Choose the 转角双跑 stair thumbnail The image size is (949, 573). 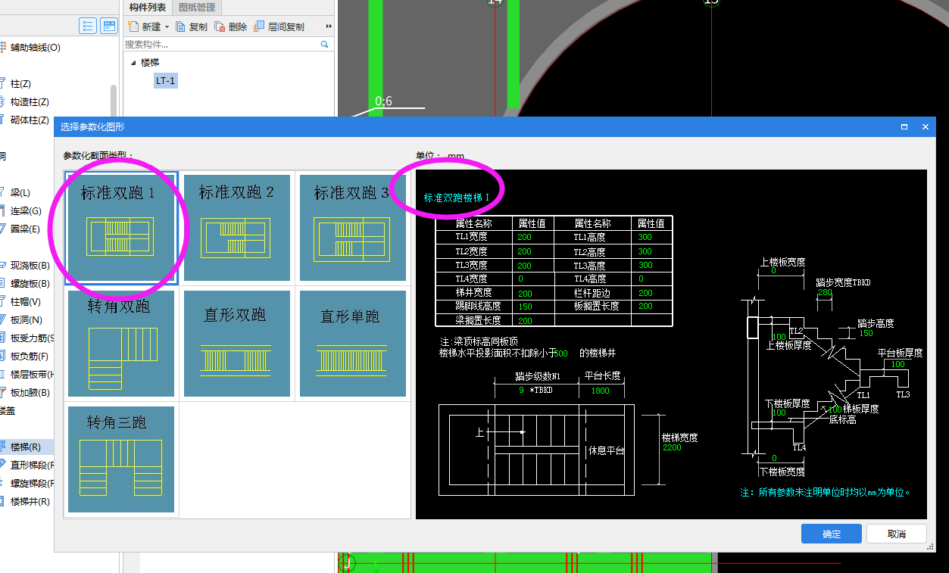pyautogui.click(x=121, y=344)
